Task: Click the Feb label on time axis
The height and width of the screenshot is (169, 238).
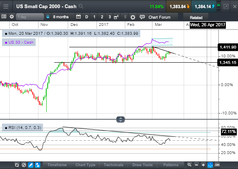Action: (x=131, y=25)
